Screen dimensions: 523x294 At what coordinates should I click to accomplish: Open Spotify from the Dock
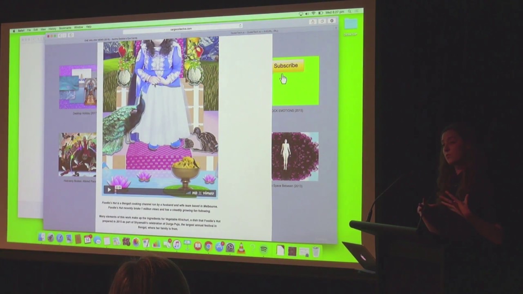pyautogui.click(x=264, y=249)
